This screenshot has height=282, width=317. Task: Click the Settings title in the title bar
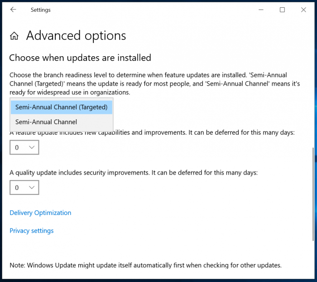pos(41,10)
